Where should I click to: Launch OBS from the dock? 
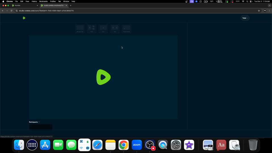pyautogui.click(x=150, y=145)
